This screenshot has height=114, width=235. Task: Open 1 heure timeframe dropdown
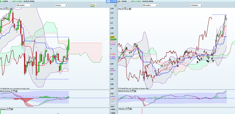click(61, 5)
